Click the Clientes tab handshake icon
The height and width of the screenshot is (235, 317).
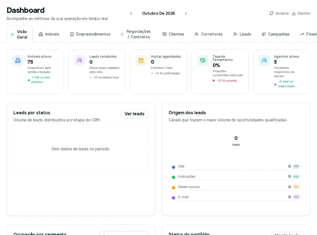165,34
